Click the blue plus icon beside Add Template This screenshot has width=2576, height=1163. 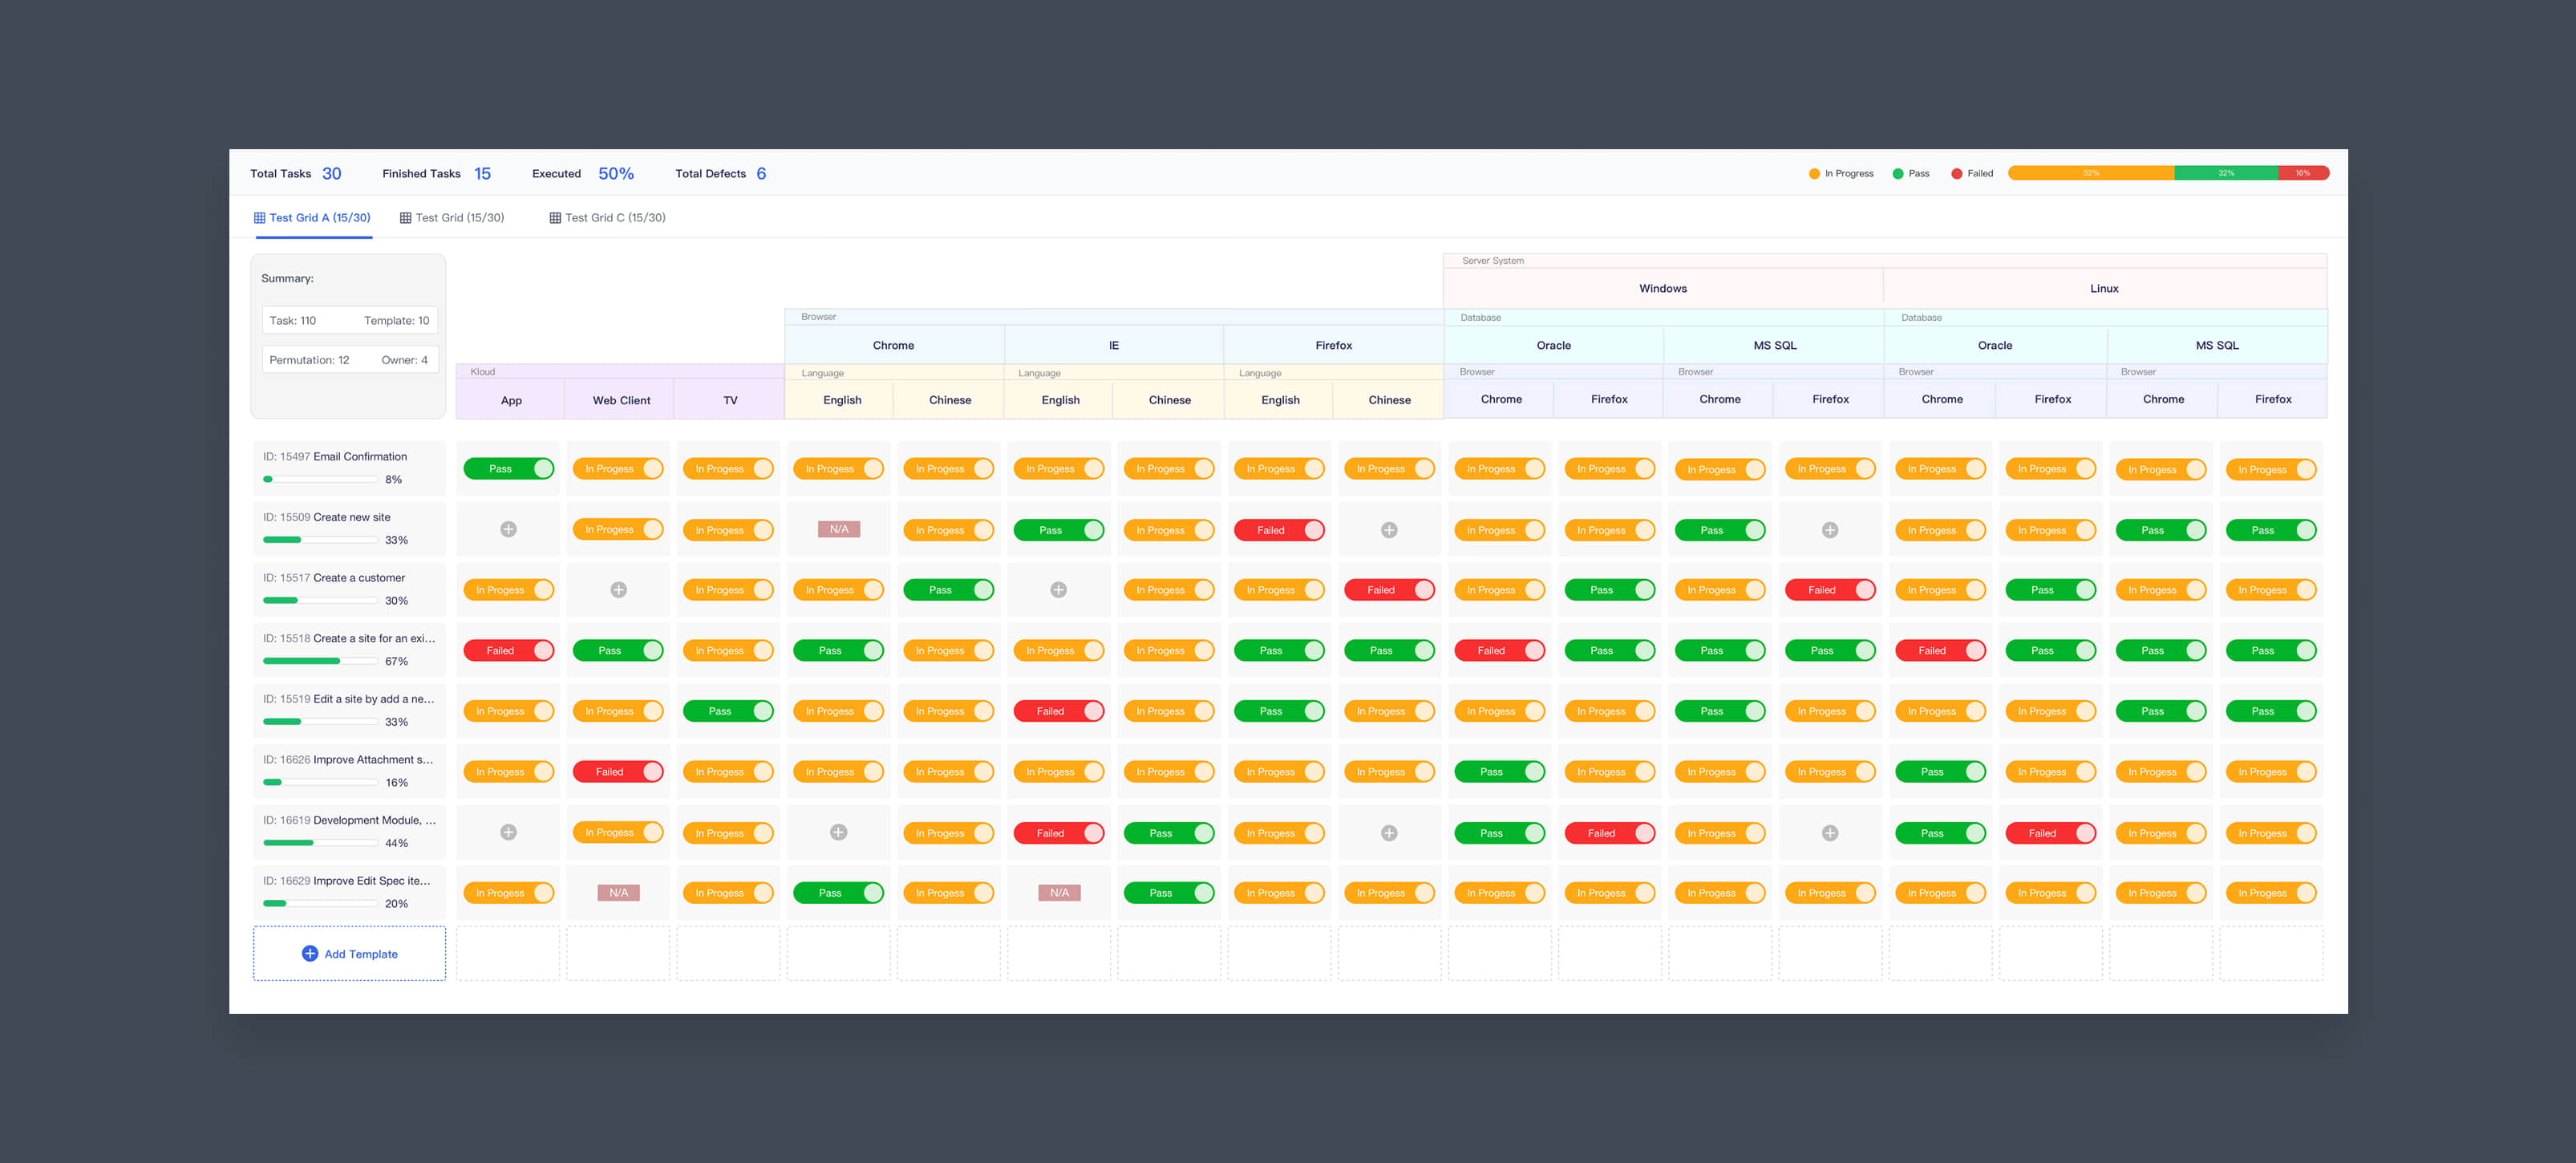tap(309, 953)
